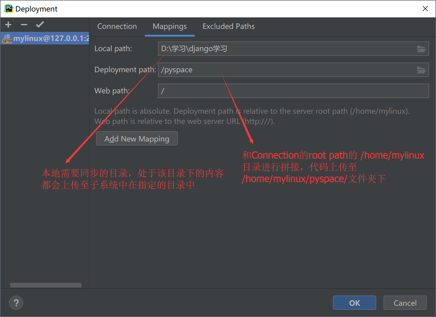Confirm settings with OK button
This screenshot has height=317, width=436.
355,303
